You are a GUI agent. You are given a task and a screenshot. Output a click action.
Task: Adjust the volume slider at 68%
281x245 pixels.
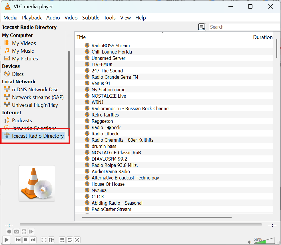point(264,241)
